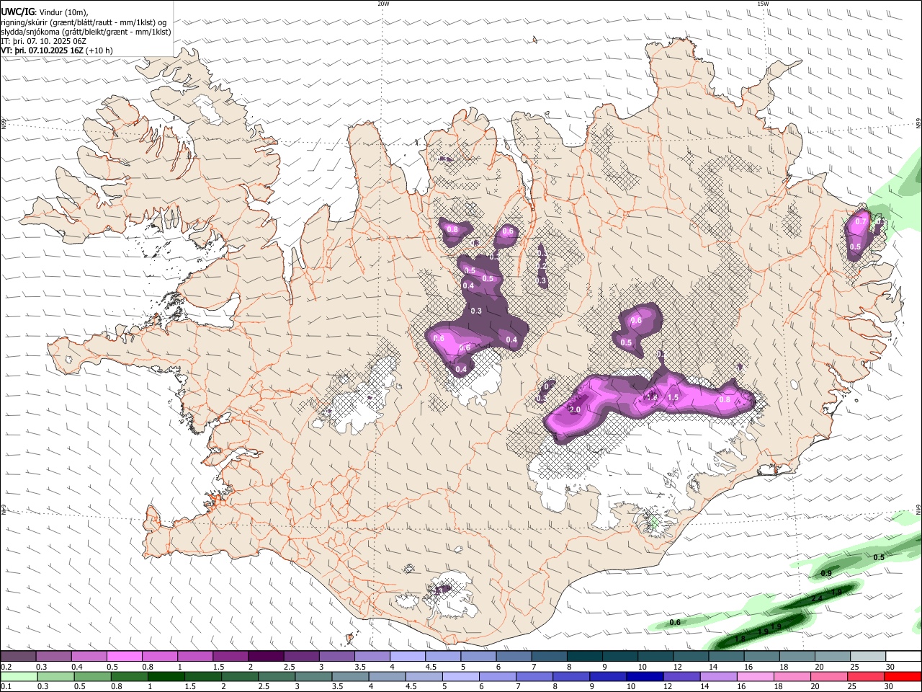Click the white 30 swatch in upper legend

click(x=903, y=656)
